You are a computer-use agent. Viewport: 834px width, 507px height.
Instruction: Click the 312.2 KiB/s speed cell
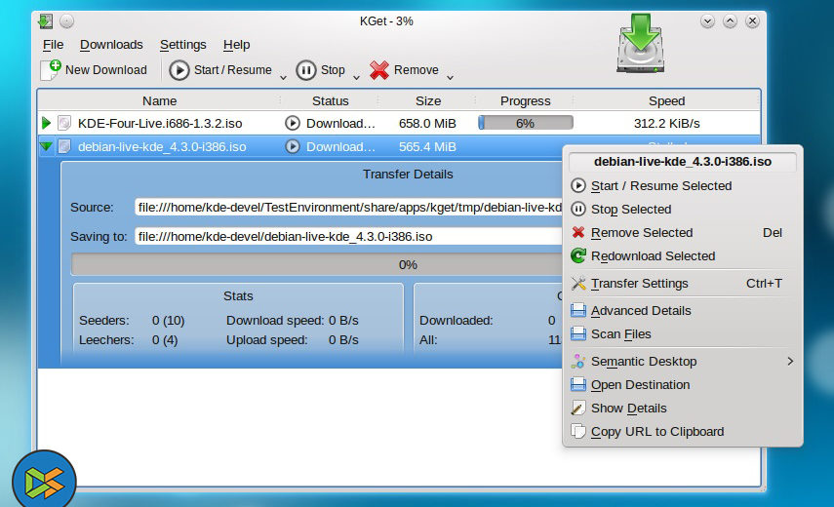tap(666, 123)
